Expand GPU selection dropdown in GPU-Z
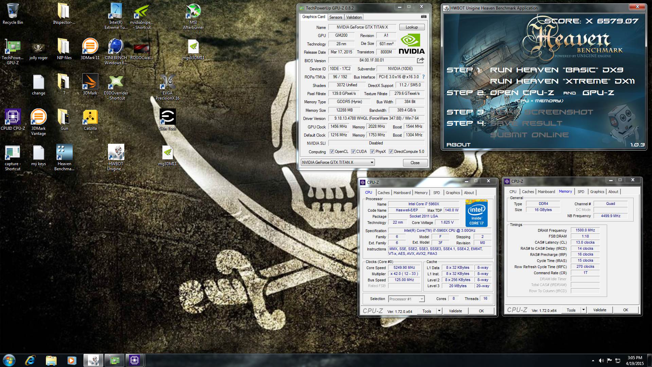This screenshot has width=652, height=367. coord(372,162)
